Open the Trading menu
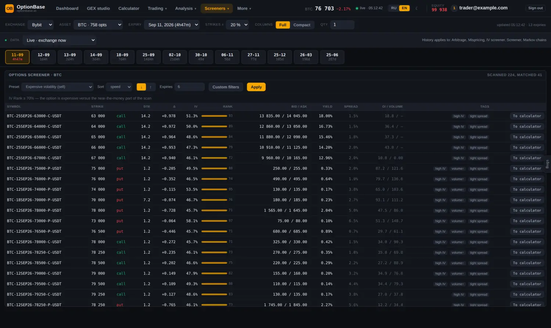This screenshot has width=551, height=328. (x=157, y=8)
